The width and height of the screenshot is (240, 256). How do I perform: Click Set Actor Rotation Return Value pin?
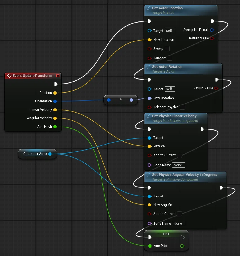click(216, 89)
